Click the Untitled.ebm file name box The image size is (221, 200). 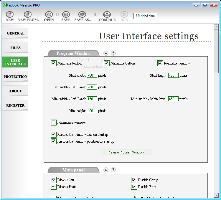point(145,16)
